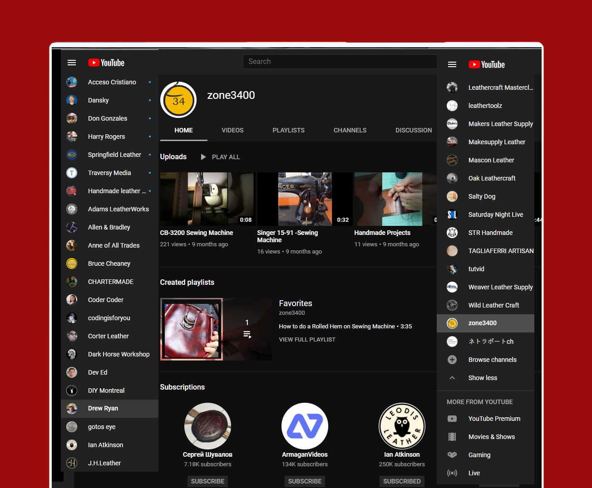Click the Springfield Leather channel avatar
The width and height of the screenshot is (592, 488).
click(72, 155)
